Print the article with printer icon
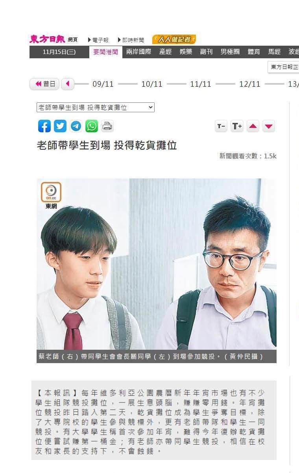299x473 pixels. click(107, 126)
